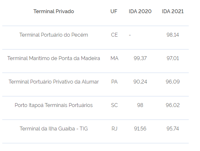The width and height of the screenshot is (200, 151).
Task: Click Porto Itapoá Terminais Portuários cell
Action: pos(54,105)
